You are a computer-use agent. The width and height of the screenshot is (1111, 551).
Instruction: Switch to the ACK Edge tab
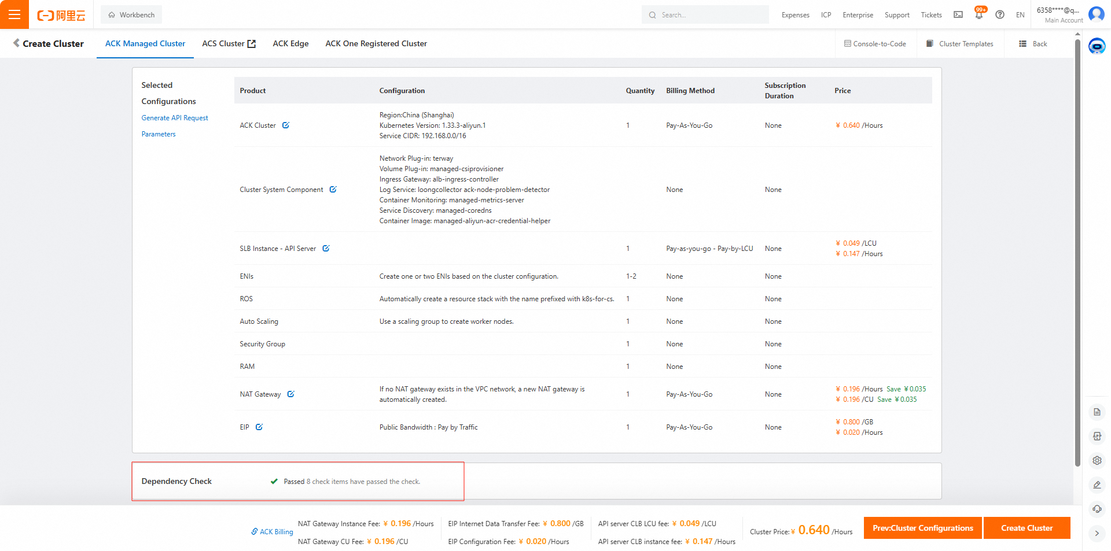290,44
